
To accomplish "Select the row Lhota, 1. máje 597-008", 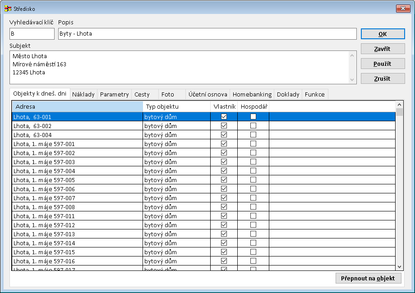I will pyautogui.click(x=77, y=207).
